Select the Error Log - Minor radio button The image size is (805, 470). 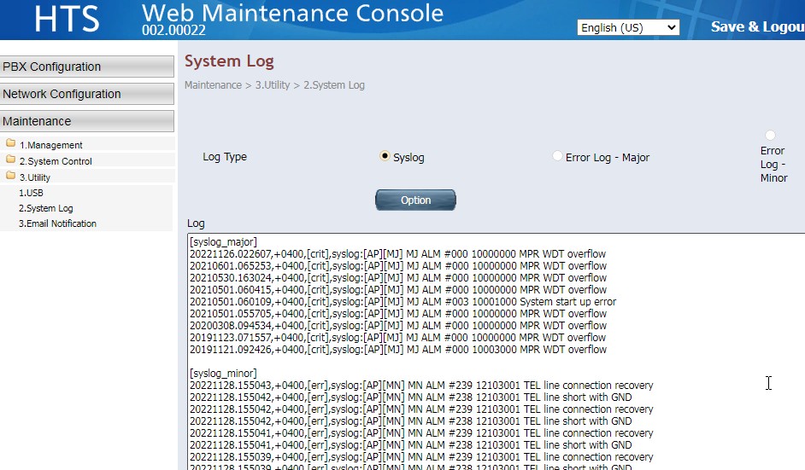770,136
